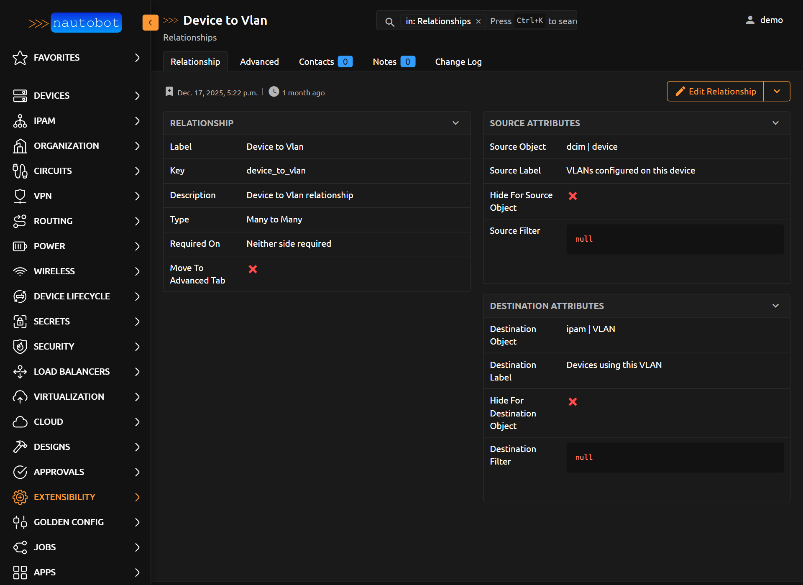Image resolution: width=803 pixels, height=585 pixels.
Task: Click the Edit Relationship button
Action: 715,91
